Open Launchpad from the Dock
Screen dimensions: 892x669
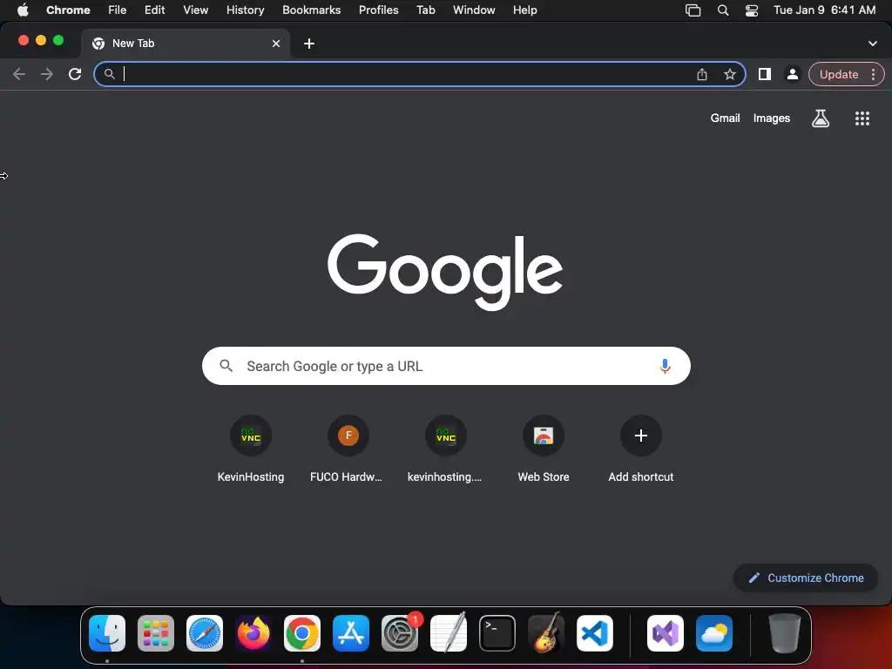(x=156, y=633)
